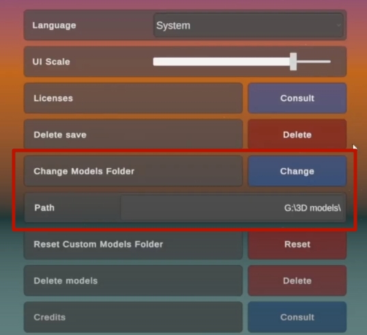Click Delete next to Delete models
This screenshot has height=335, width=367.
coord(297,280)
